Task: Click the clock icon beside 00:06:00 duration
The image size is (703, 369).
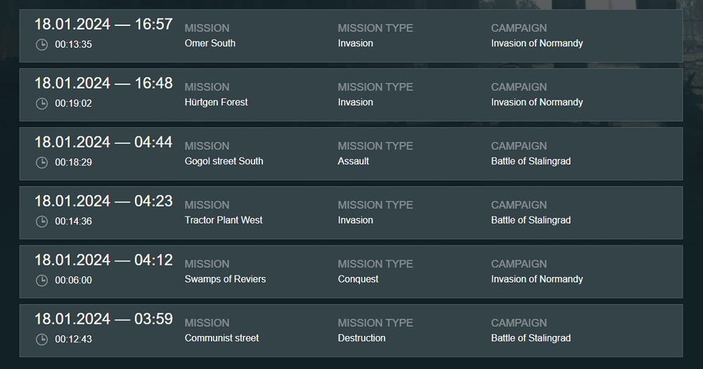Action: point(42,280)
